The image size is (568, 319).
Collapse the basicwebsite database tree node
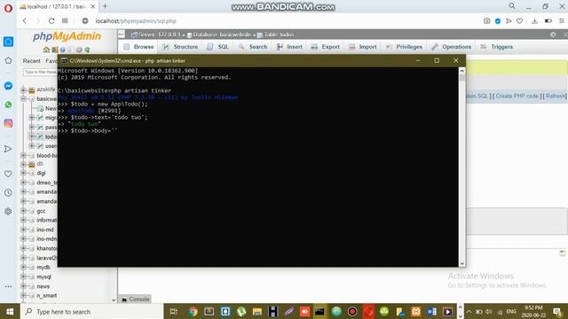24,98
